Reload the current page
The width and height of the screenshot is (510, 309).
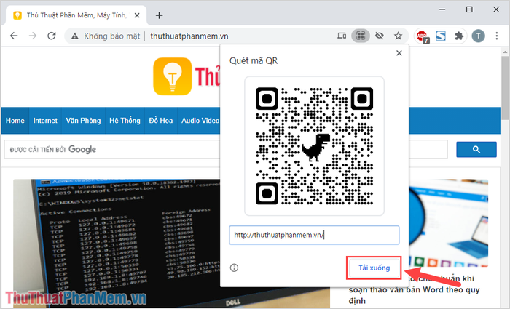(52, 36)
